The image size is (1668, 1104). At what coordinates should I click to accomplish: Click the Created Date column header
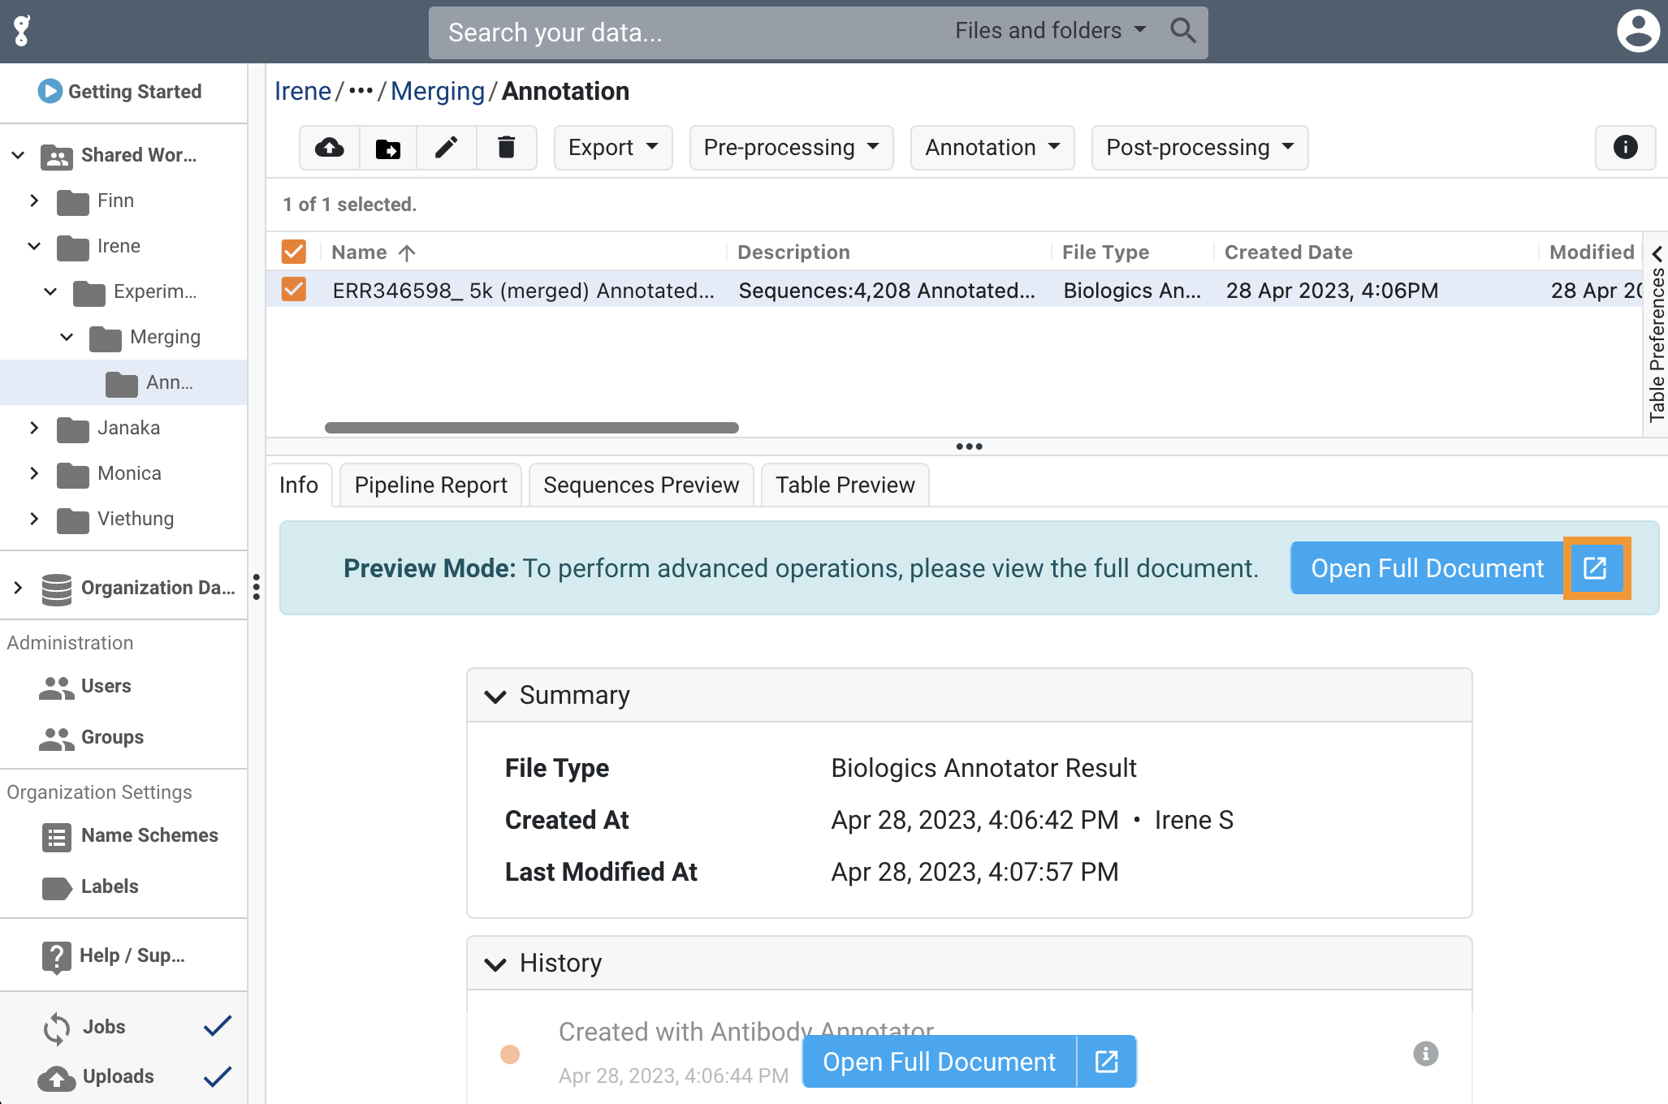point(1288,252)
